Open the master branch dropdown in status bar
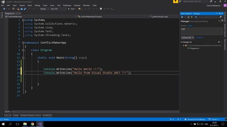The height and width of the screenshot is (127, 227). click(x=214, y=119)
